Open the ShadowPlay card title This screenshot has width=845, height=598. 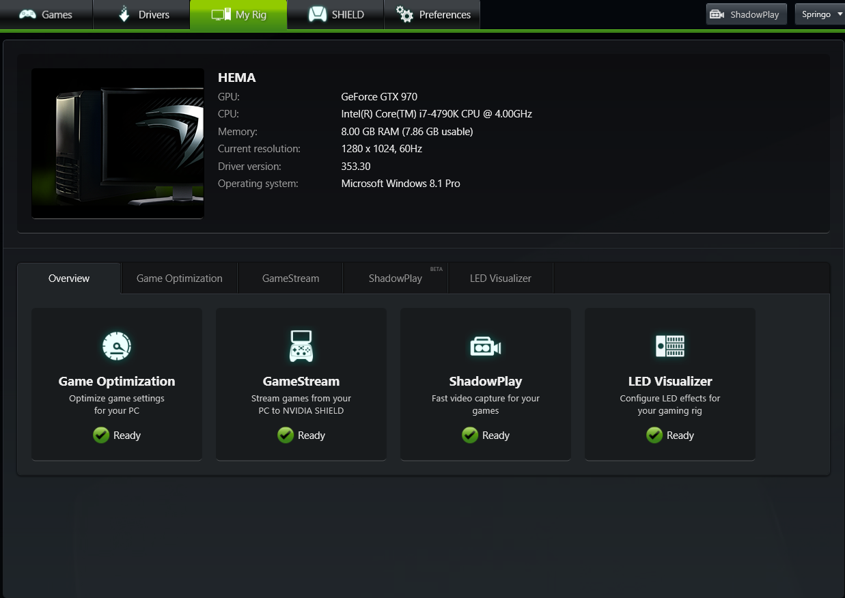486,382
